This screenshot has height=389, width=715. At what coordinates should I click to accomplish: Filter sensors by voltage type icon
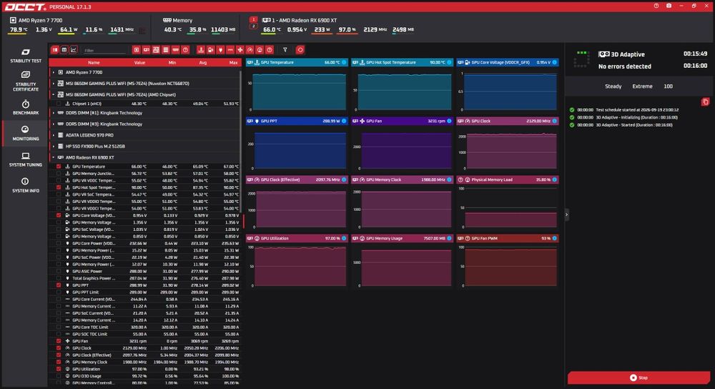tap(210, 50)
